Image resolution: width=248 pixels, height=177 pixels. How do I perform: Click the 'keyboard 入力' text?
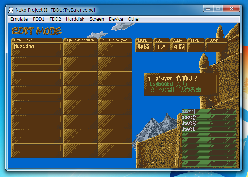[168, 84]
